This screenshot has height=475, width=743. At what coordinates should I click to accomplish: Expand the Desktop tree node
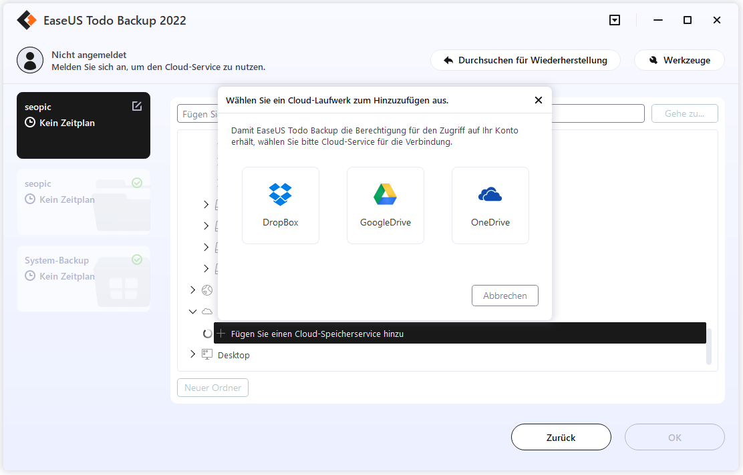[x=192, y=354]
